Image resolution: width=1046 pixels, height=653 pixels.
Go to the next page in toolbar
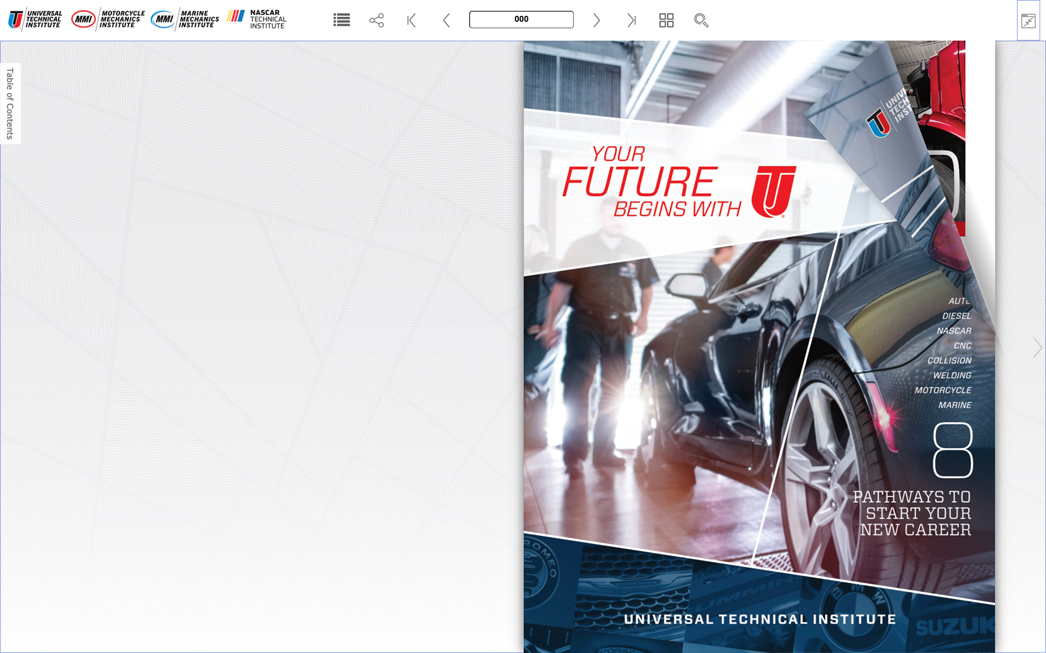point(597,21)
